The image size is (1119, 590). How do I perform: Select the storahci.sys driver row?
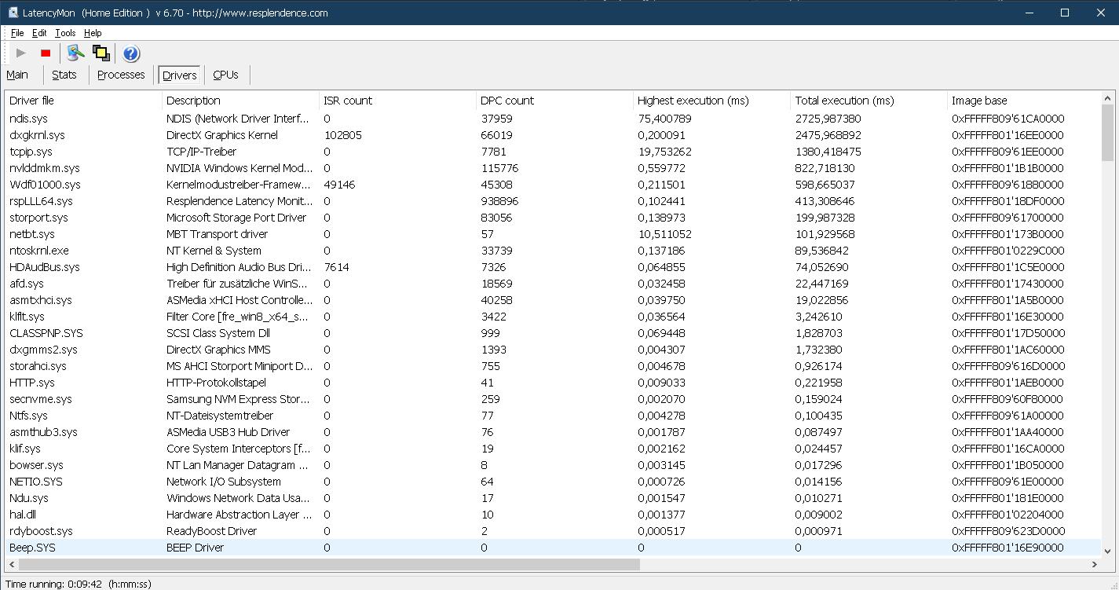tap(553, 366)
